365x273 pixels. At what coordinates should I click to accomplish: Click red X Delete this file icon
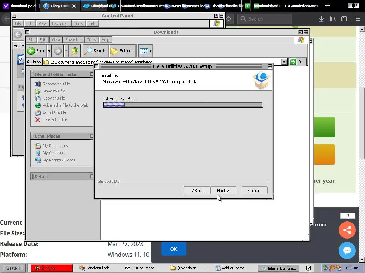click(x=37, y=119)
